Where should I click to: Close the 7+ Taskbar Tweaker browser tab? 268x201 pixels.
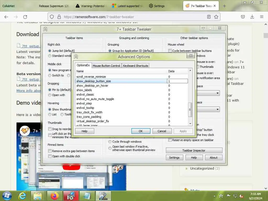pos(215,6)
